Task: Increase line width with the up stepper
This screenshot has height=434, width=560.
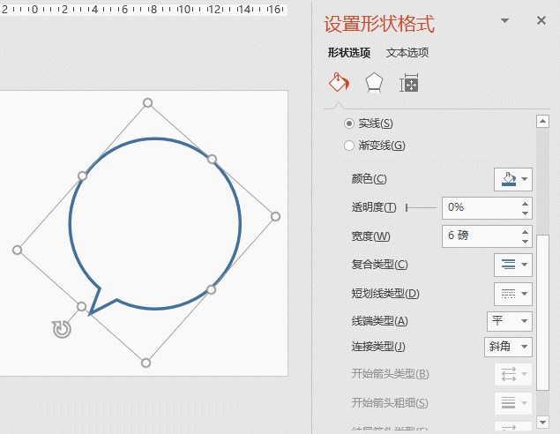Action: point(526,231)
